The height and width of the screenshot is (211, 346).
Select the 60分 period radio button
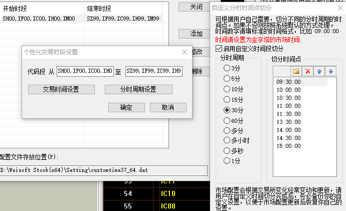(x=227, y=121)
